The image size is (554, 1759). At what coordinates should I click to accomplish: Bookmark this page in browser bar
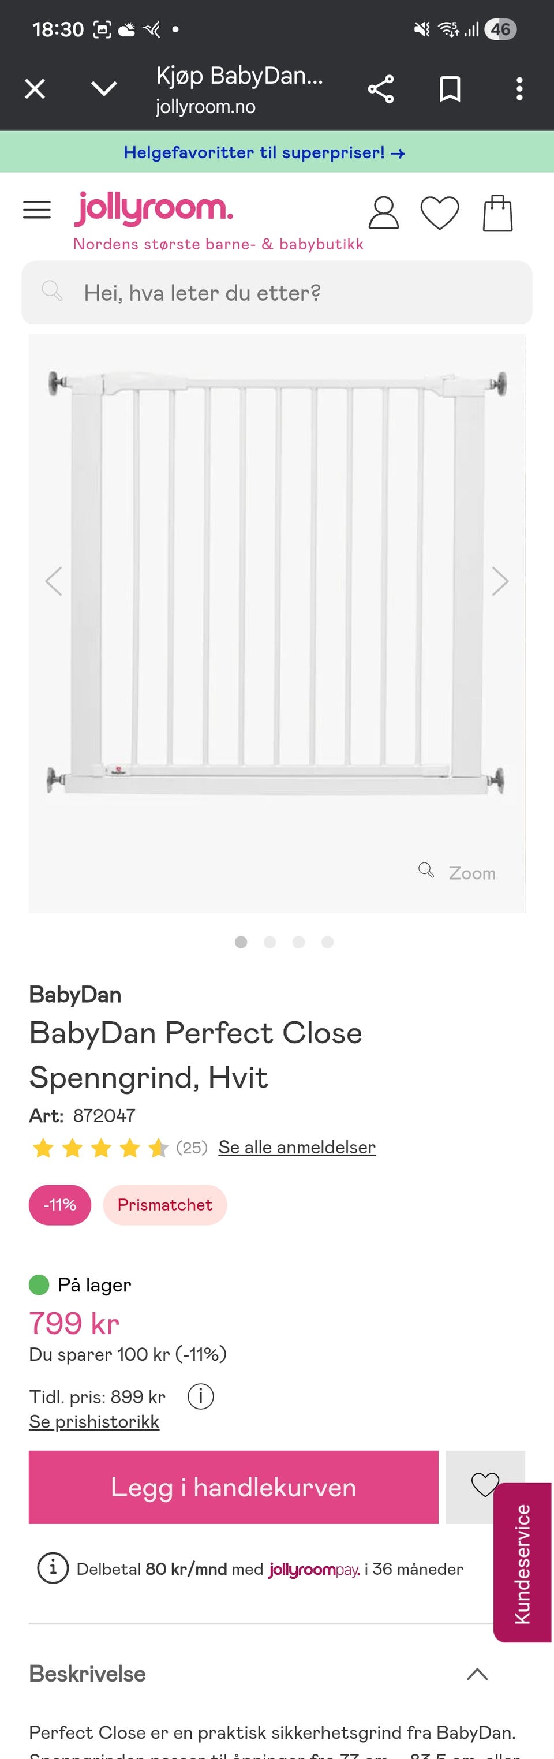(x=450, y=89)
